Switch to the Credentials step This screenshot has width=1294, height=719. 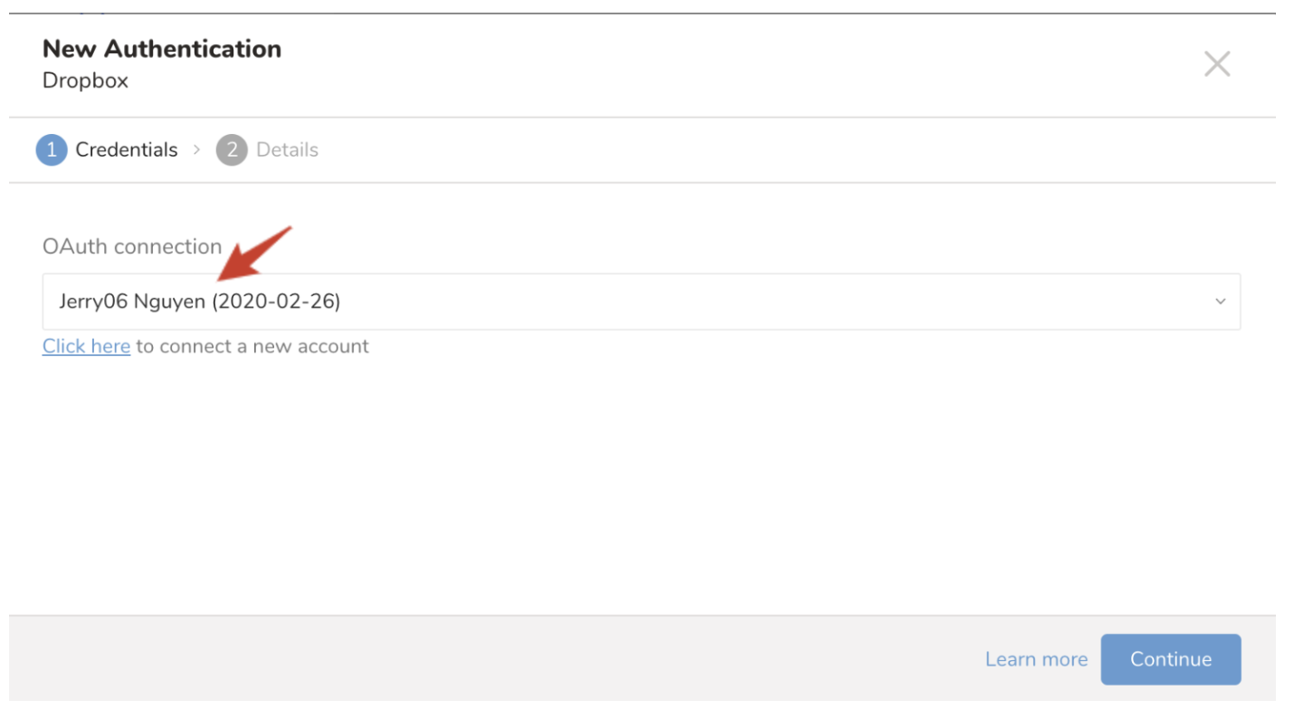[x=127, y=150]
